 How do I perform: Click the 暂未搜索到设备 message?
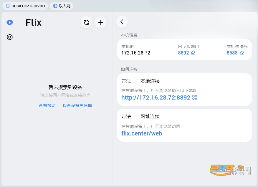click(x=65, y=87)
